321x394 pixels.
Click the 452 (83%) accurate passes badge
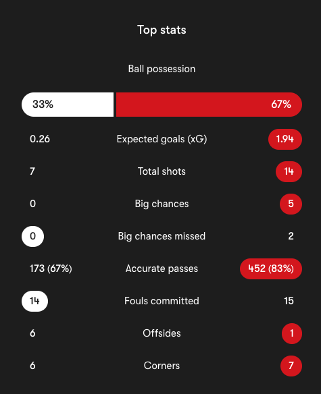click(271, 269)
